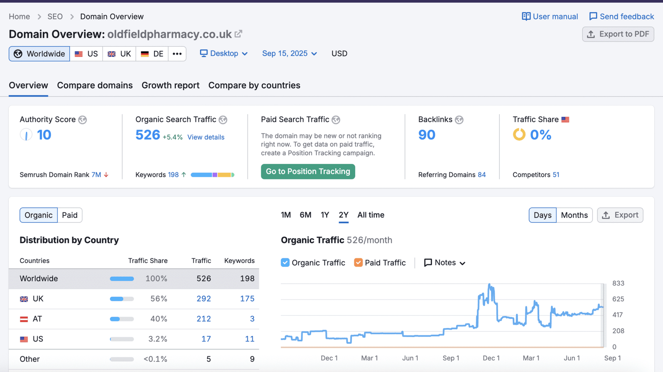Viewport: 663px width, 372px height.
Task: Open the Sep 15, 2025 date picker
Action: click(x=289, y=53)
